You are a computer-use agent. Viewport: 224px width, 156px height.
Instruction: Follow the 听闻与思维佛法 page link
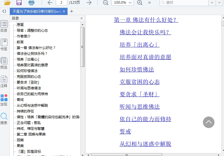pyautogui.click(x=140, y=107)
